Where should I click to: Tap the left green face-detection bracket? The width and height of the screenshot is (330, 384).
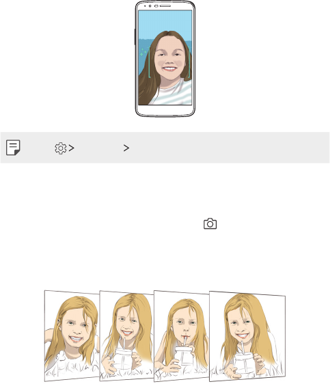(x=150, y=62)
